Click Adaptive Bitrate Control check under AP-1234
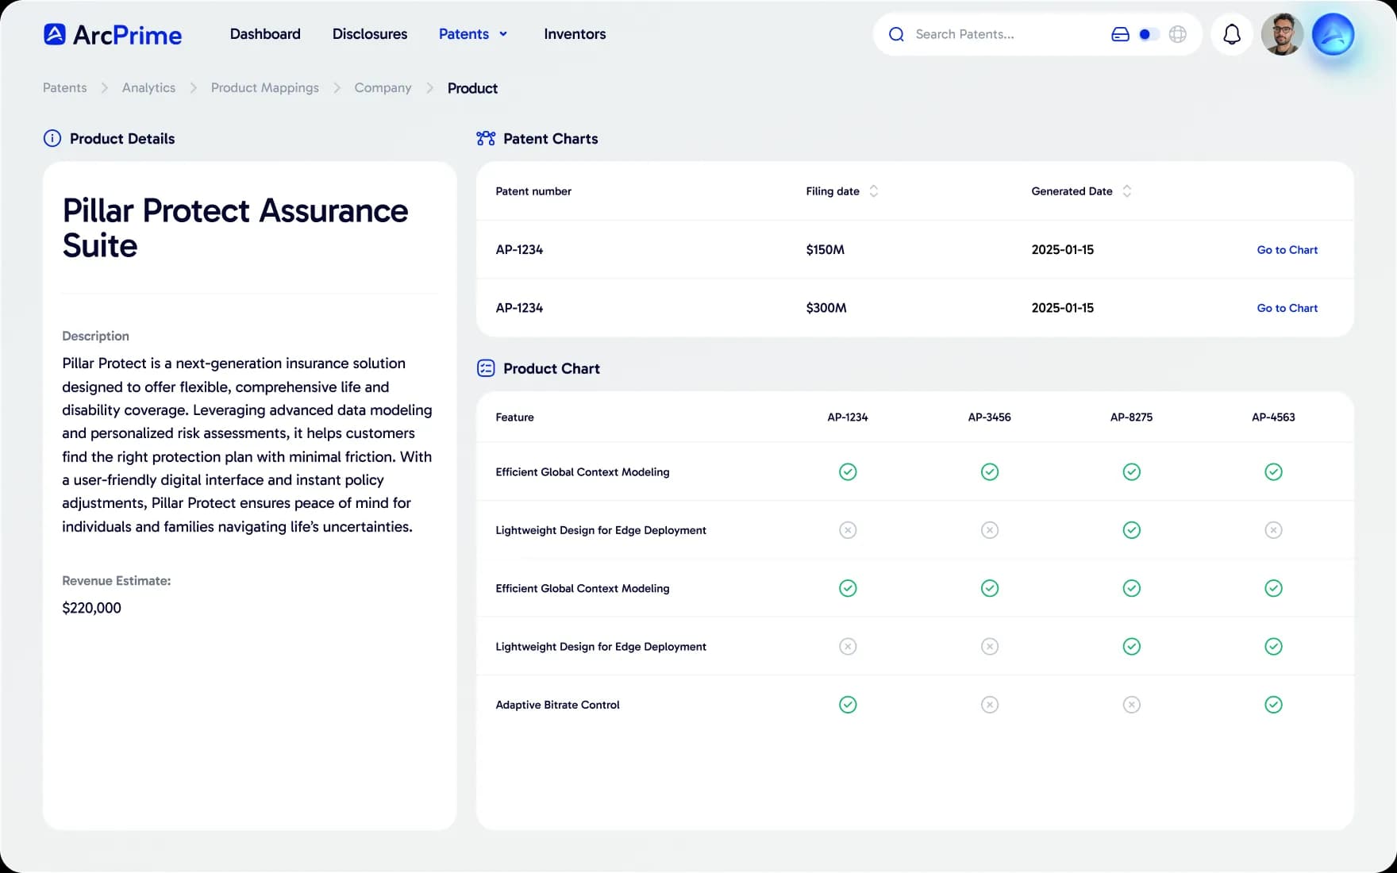The image size is (1397, 873). [848, 705]
